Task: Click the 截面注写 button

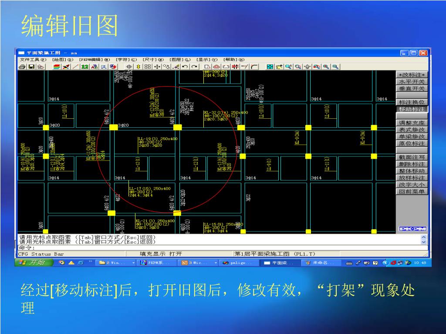Action: [x=412, y=157]
